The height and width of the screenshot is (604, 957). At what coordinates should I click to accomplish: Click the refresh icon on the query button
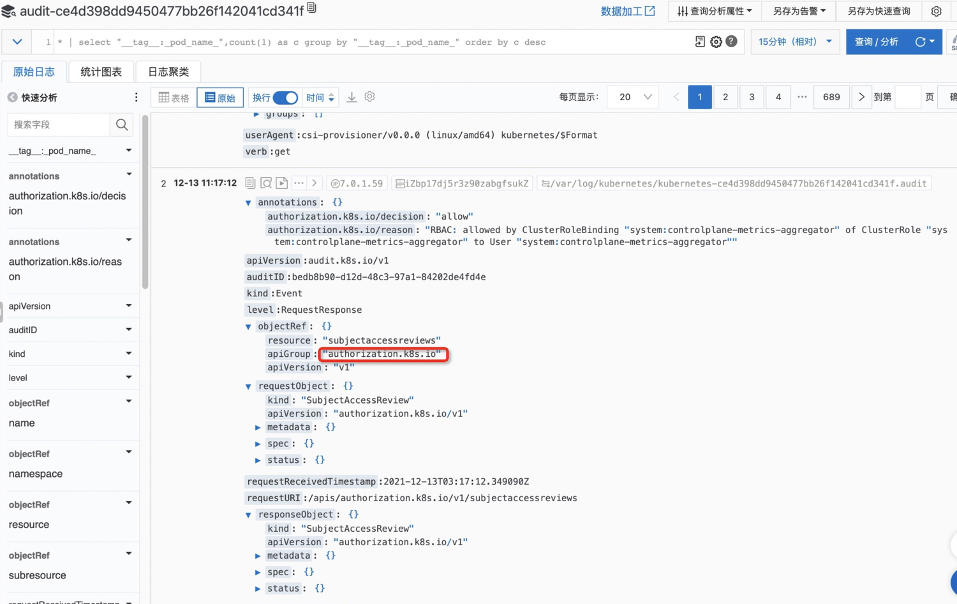click(920, 42)
